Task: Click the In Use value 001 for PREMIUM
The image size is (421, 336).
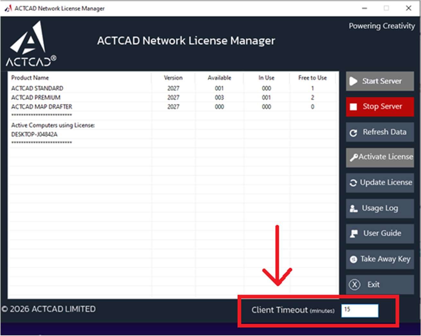Action: click(266, 98)
